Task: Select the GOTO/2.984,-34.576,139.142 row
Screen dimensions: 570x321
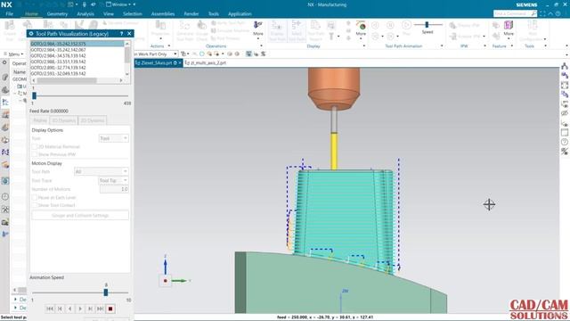Action: [x=77, y=55]
